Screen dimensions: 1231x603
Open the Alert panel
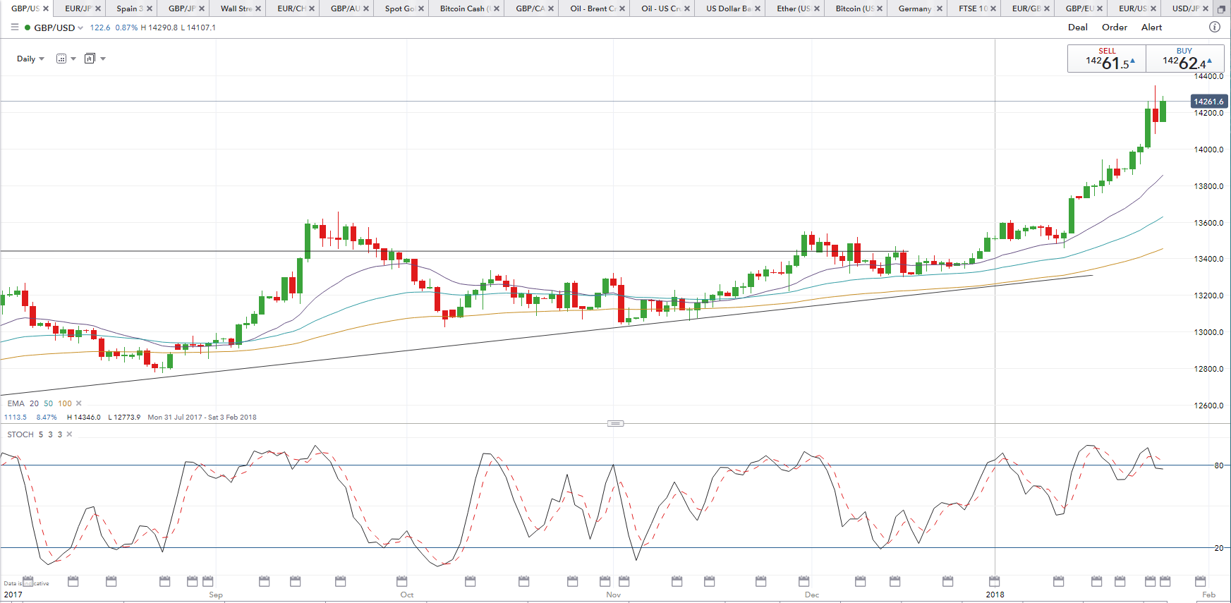pyautogui.click(x=1152, y=27)
